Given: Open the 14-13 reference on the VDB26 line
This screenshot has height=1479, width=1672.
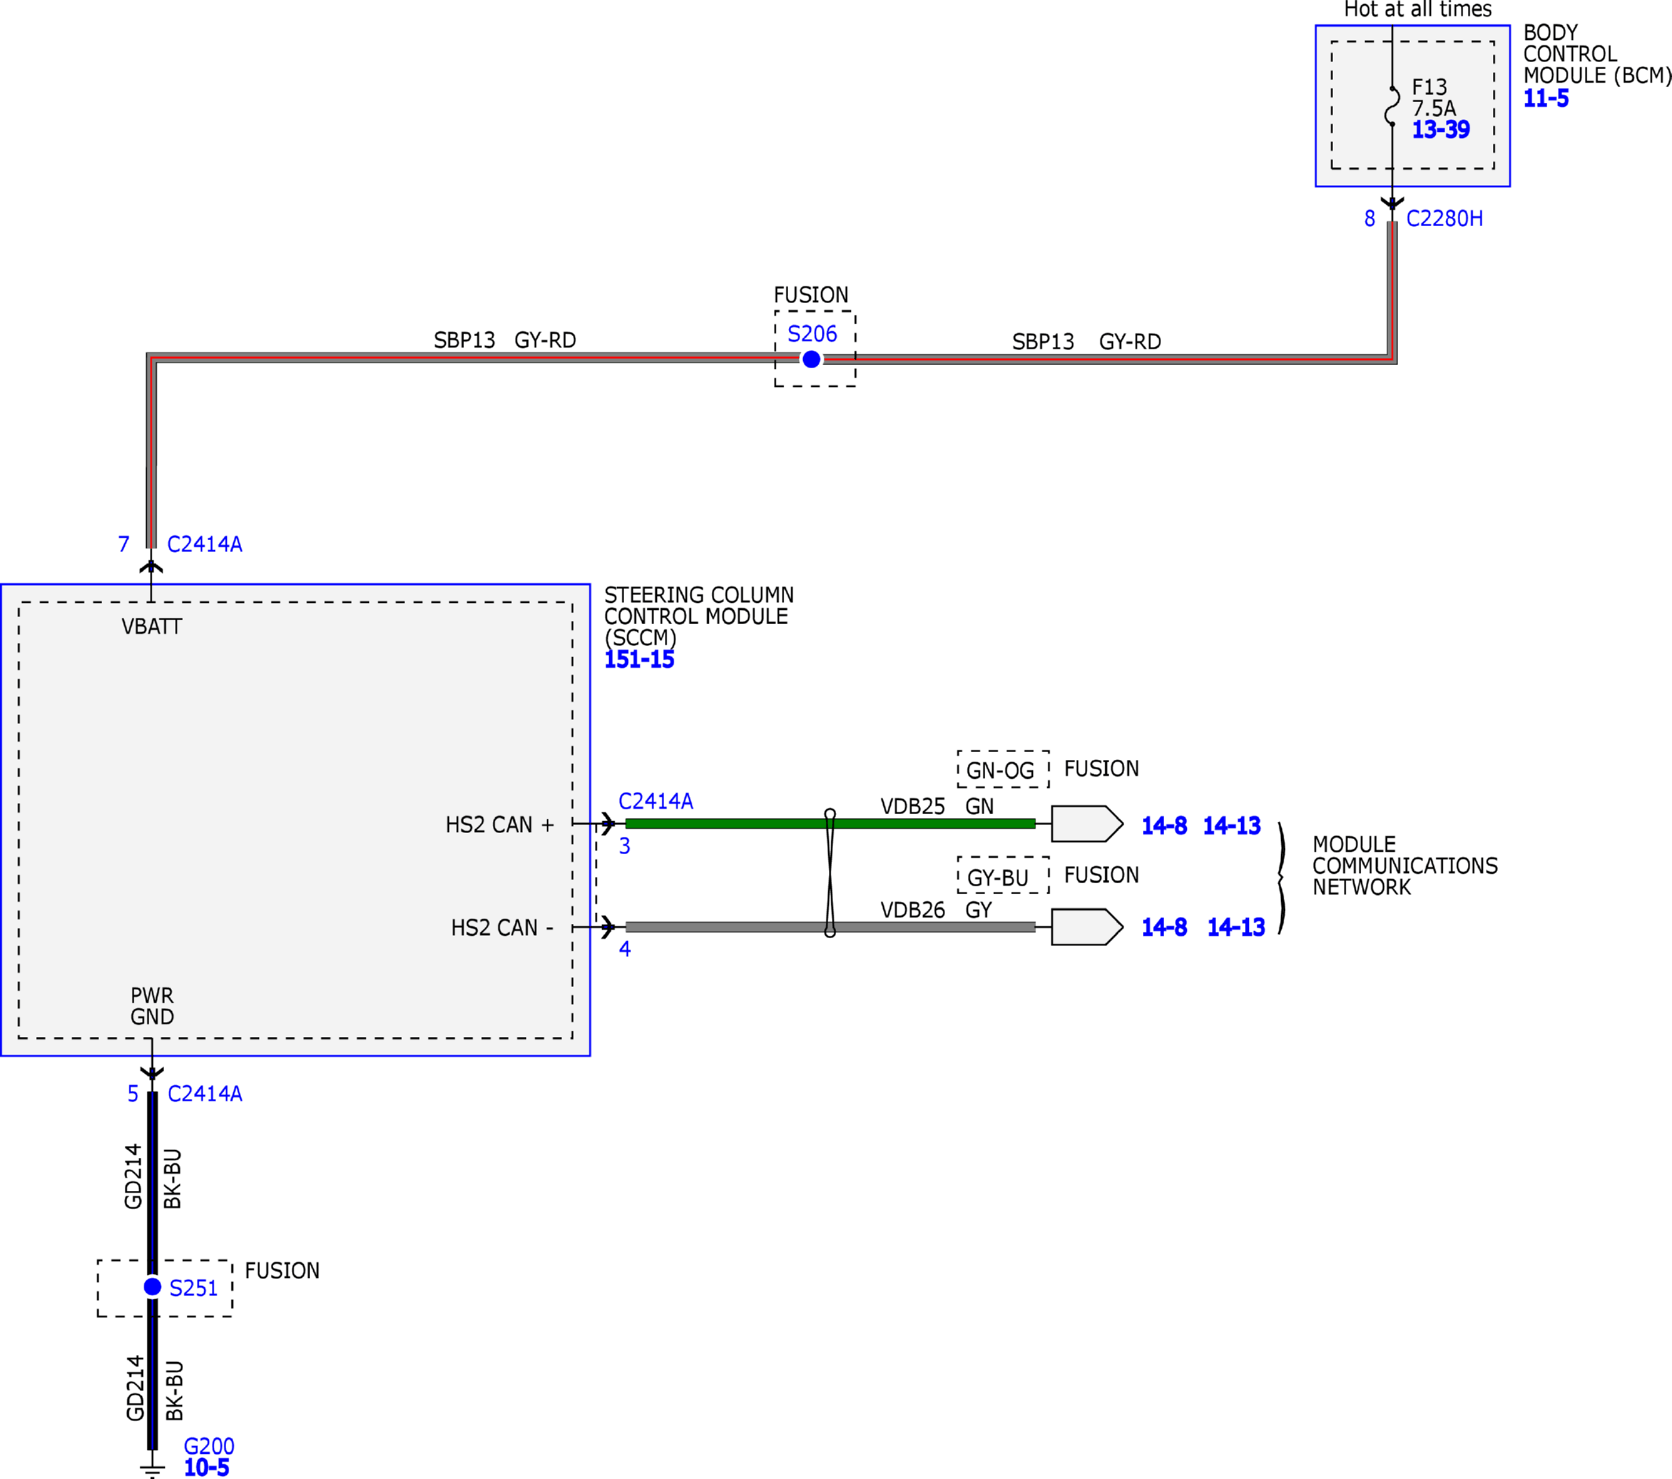Looking at the screenshot, I should click(x=1236, y=927).
